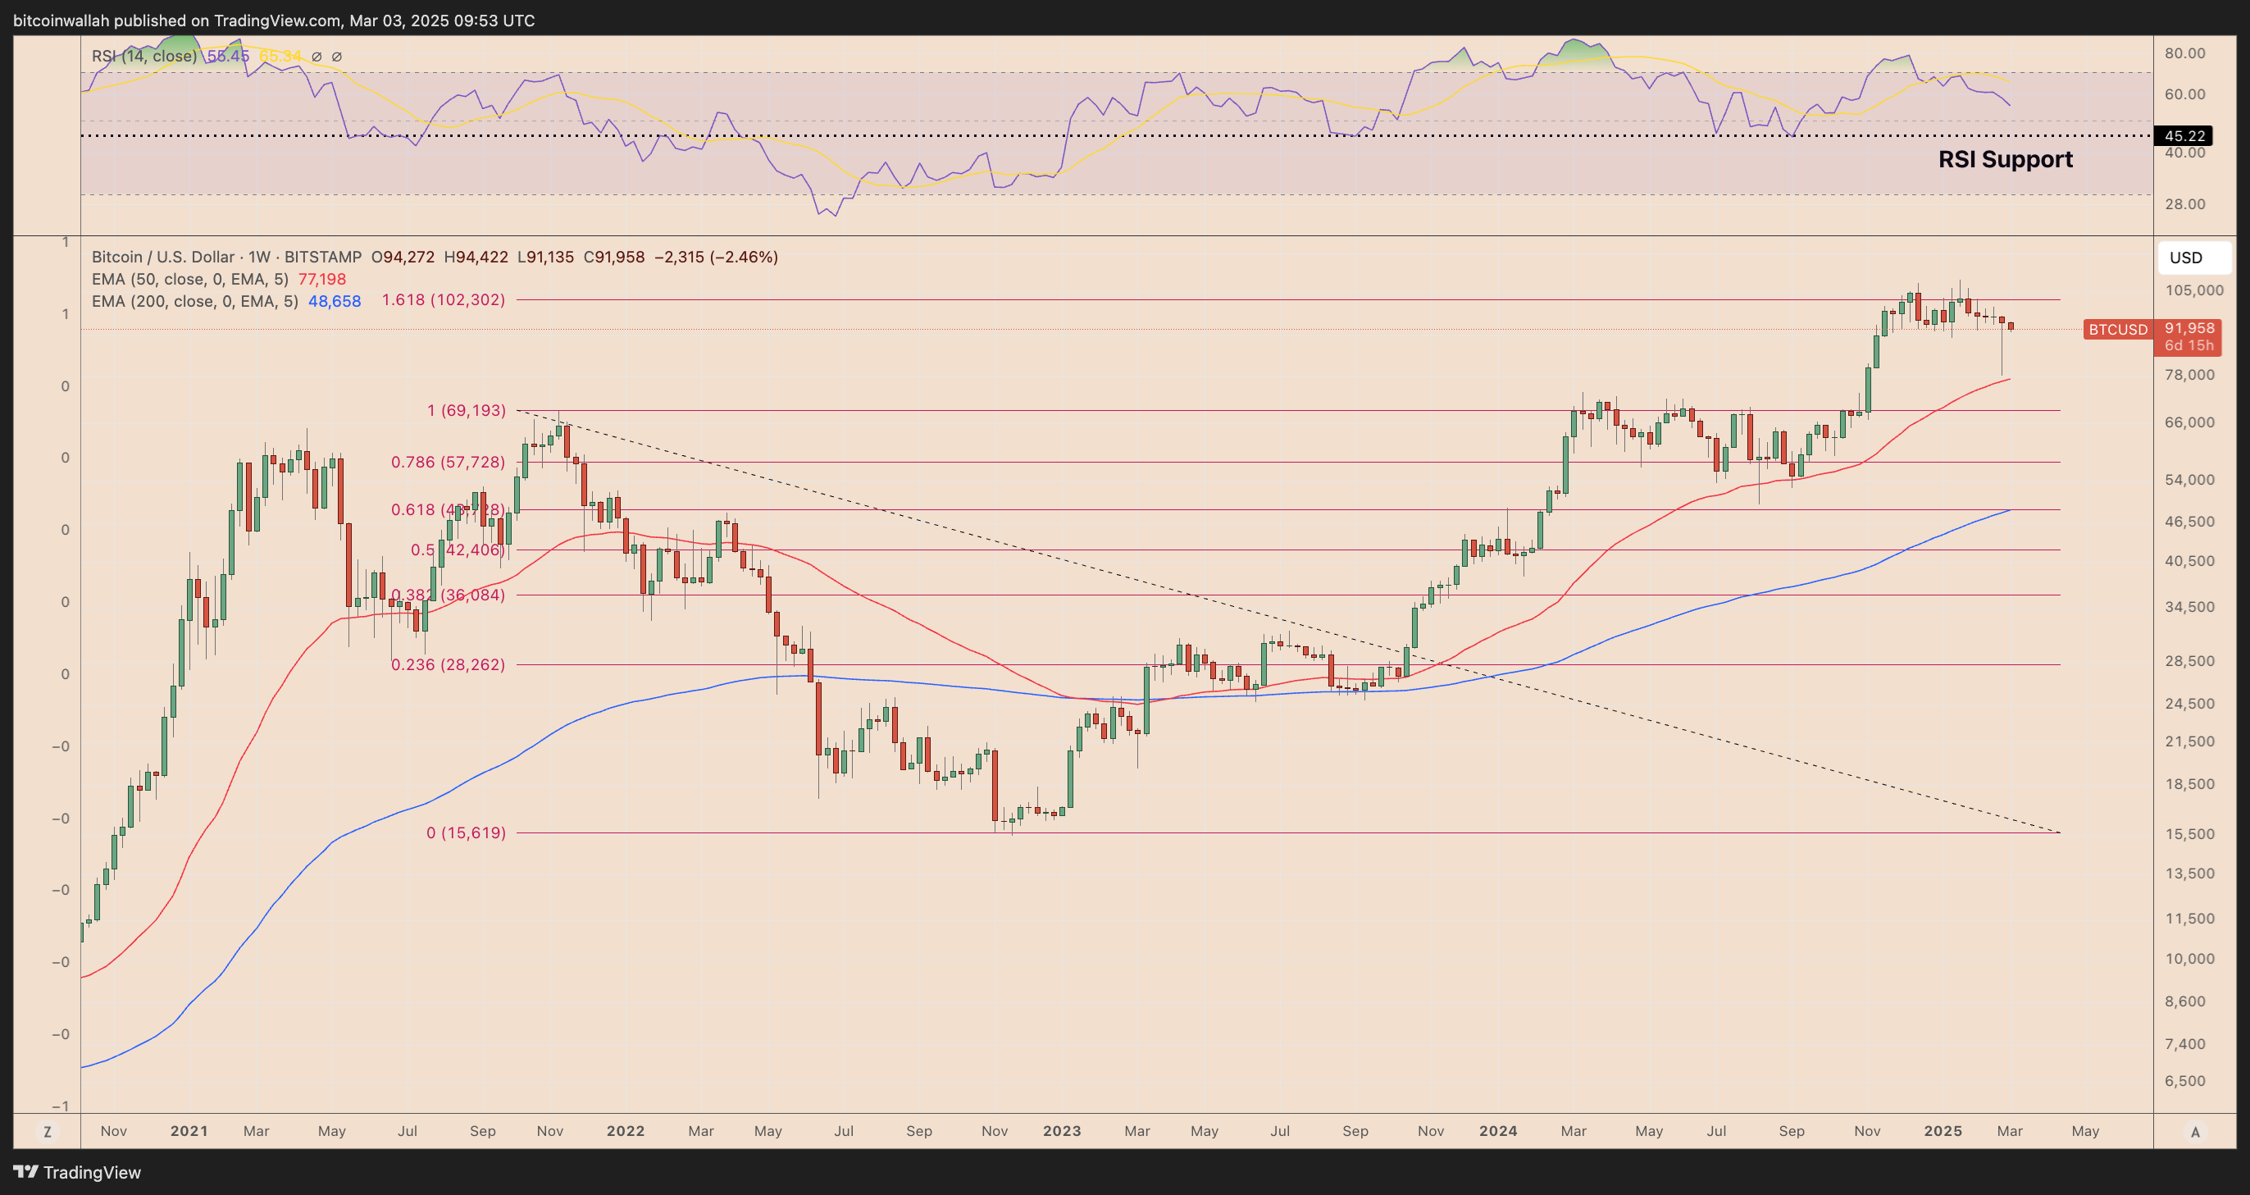
Task: Click the −2,315 (−2.46%) change value
Action: (716, 257)
